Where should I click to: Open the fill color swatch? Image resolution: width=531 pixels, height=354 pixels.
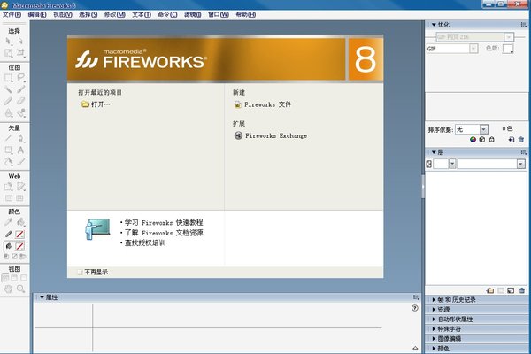[x=19, y=246]
